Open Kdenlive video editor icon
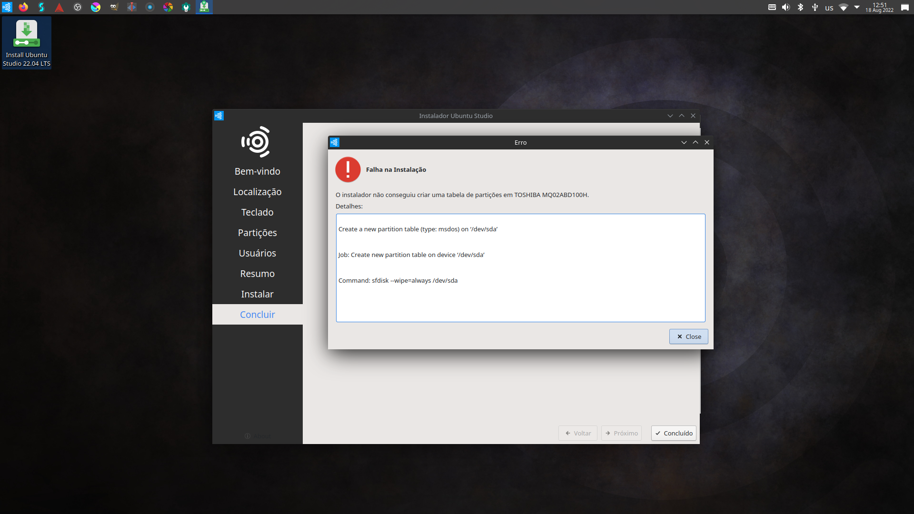914x514 pixels. tap(132, 7)
